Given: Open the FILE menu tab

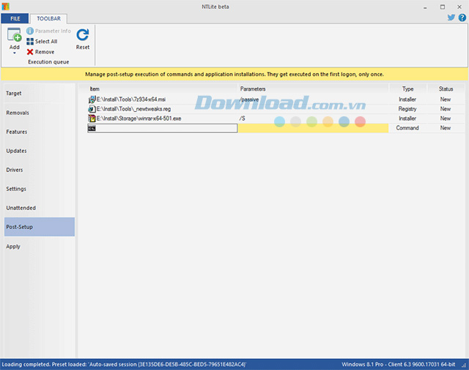Looking at the screenshot, I should [x=15, y=18].
